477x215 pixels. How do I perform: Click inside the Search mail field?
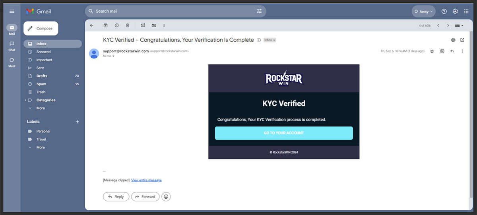(x=175, y=11)
